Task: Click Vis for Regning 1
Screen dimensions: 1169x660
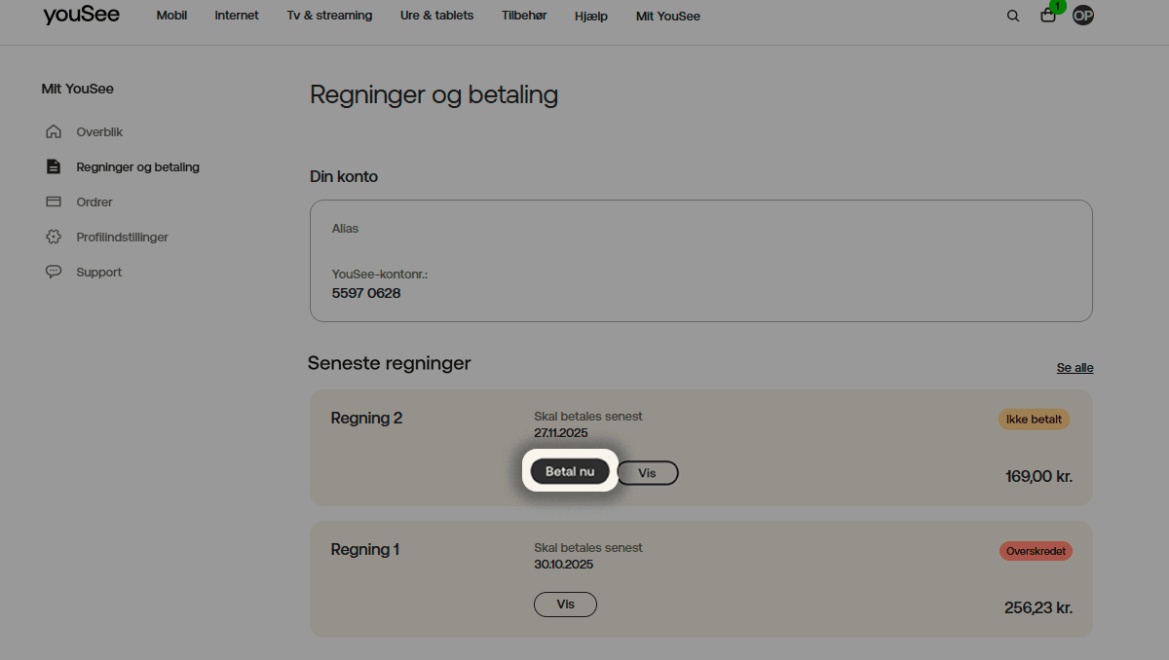Action: pyautogui.click(x=565, y=604)
